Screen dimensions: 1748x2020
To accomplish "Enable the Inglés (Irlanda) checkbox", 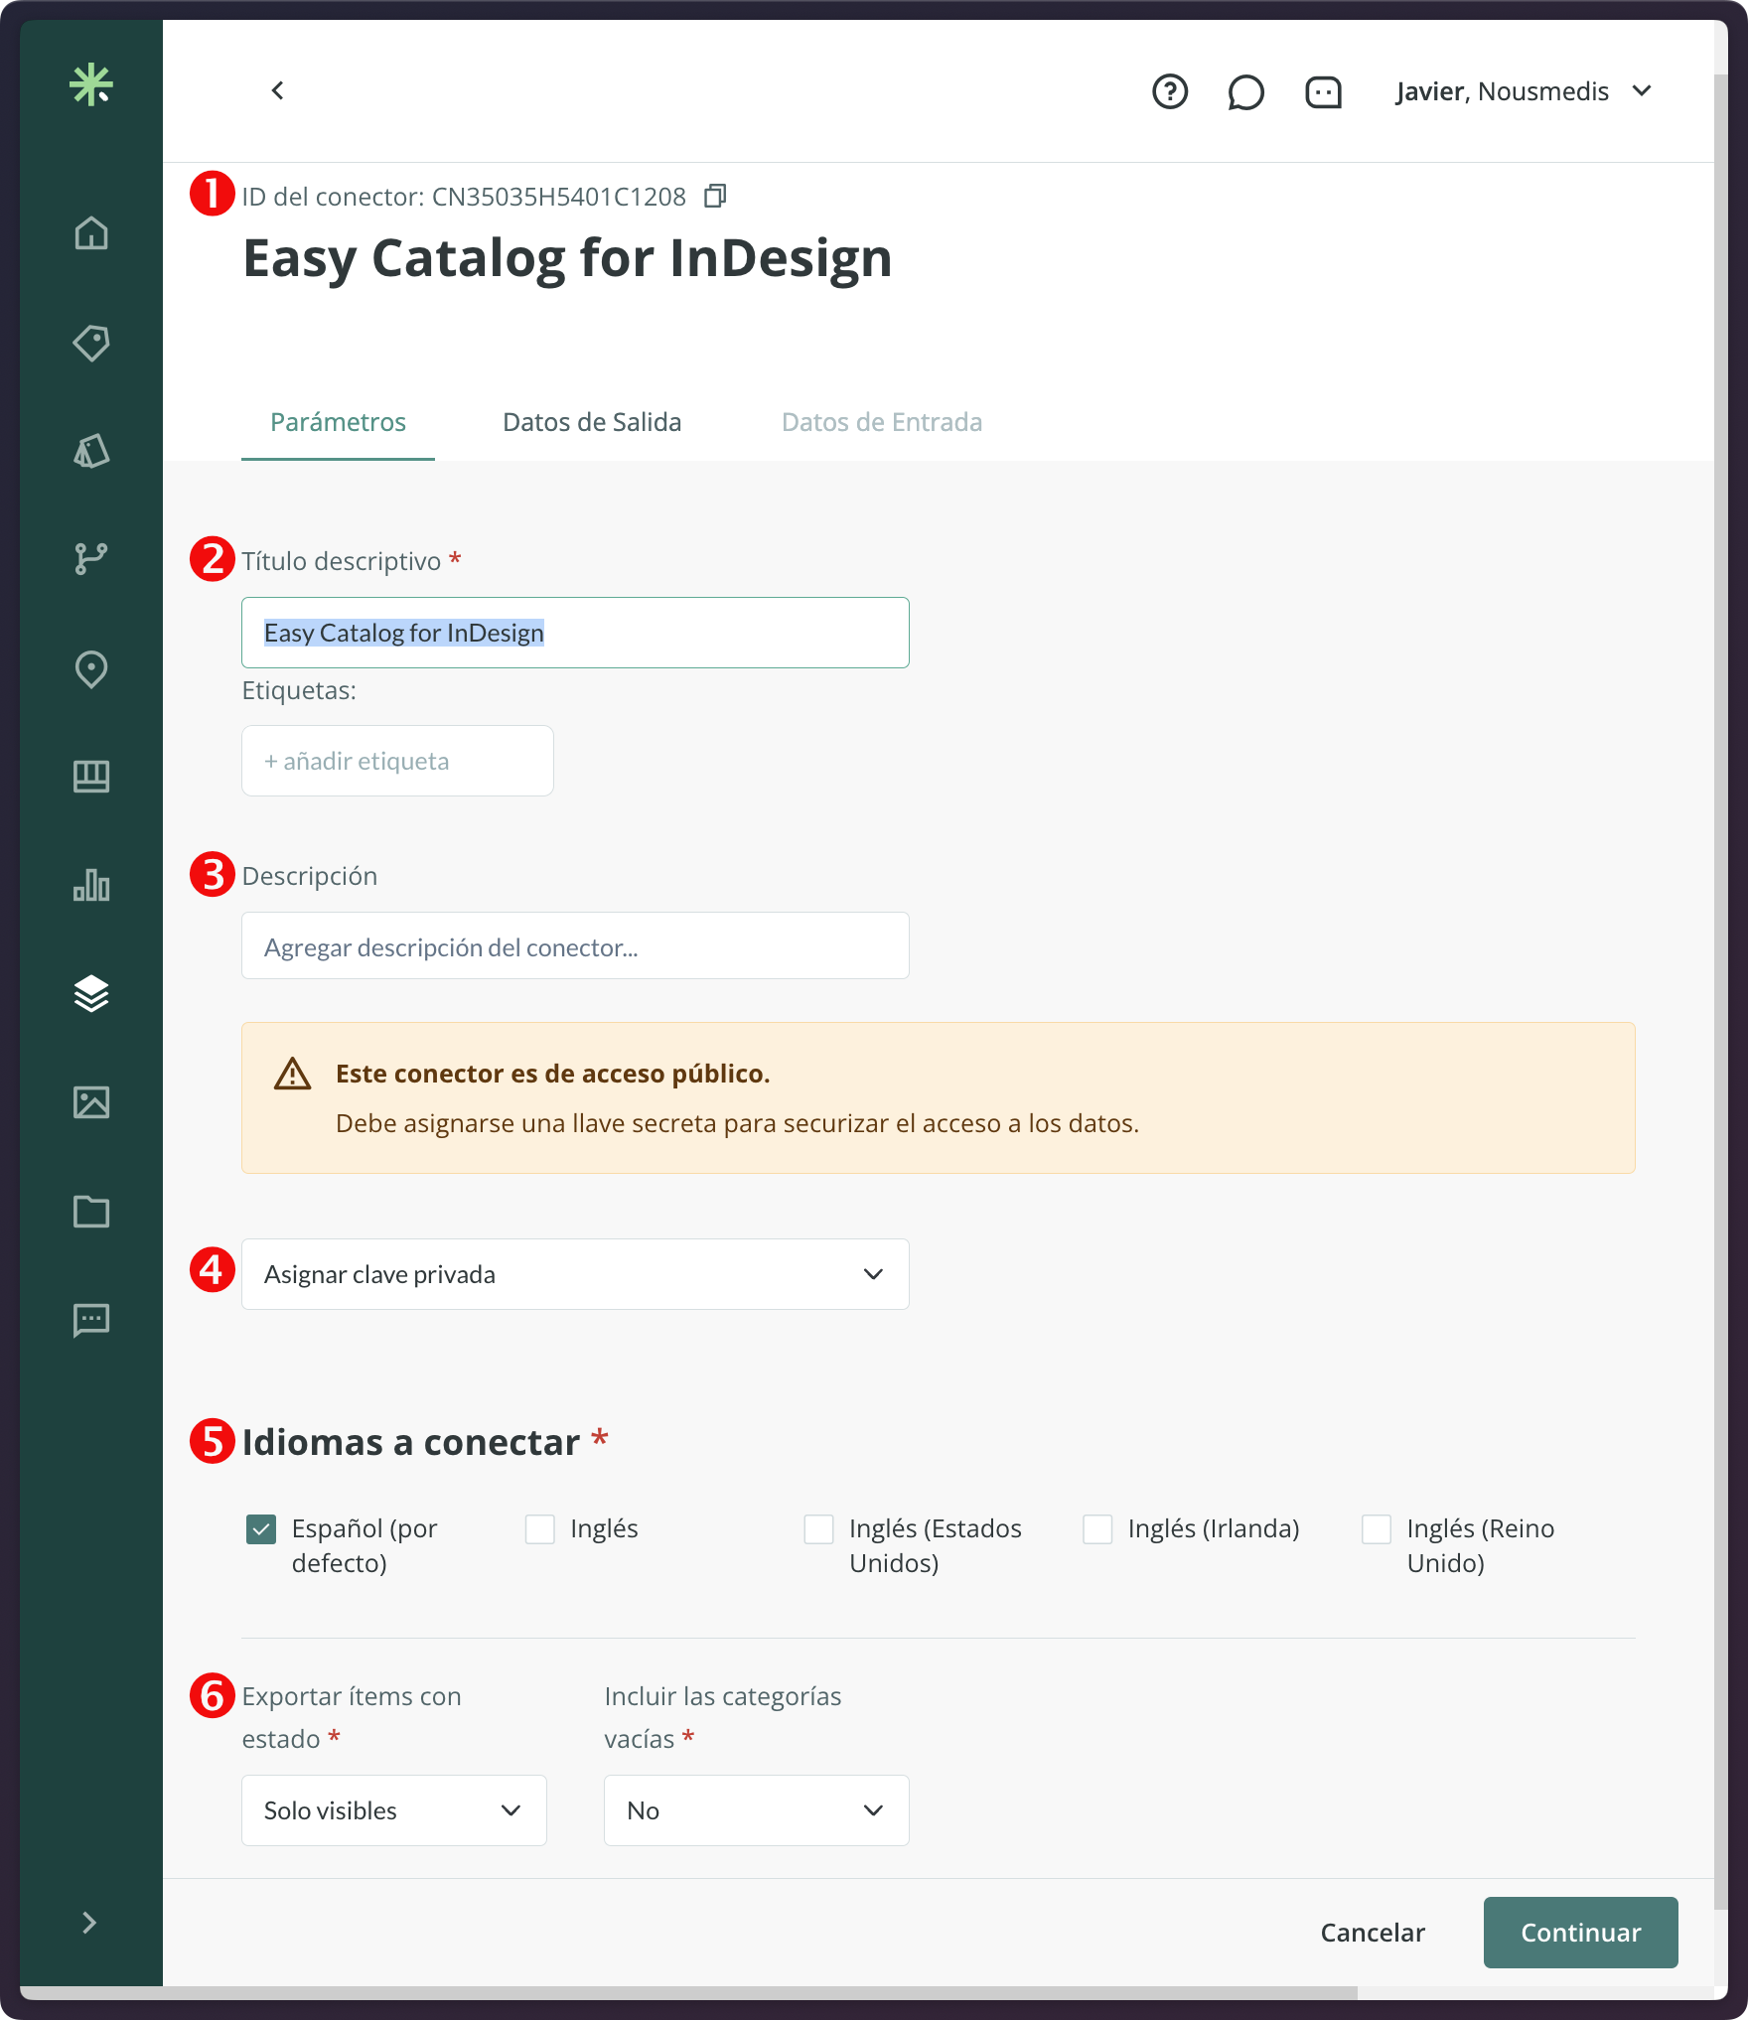I will (x=1097, y=1529).
